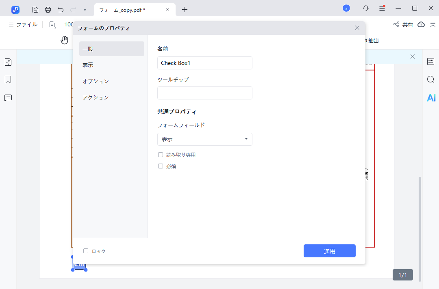Open the Bookmarks panel
This screenshot has width=439, height=289.
coord(8,80)
